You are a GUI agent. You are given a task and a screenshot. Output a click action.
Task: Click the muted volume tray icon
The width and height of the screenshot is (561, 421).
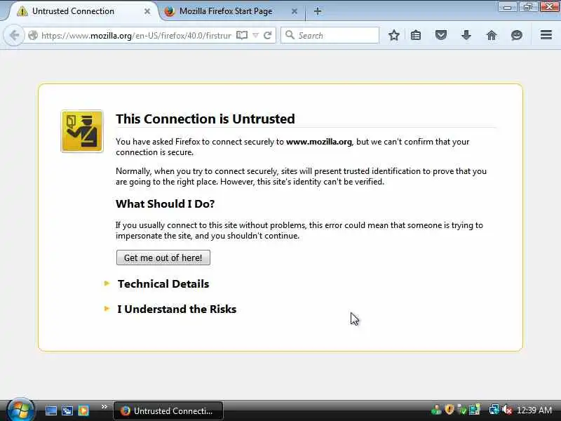[x=507, y=410]
